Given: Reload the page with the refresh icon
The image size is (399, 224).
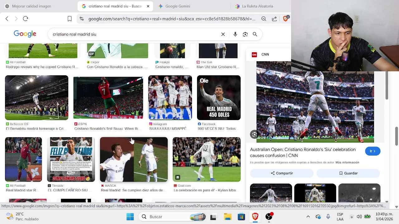Looking at the screenshot, I should [26, 19].
